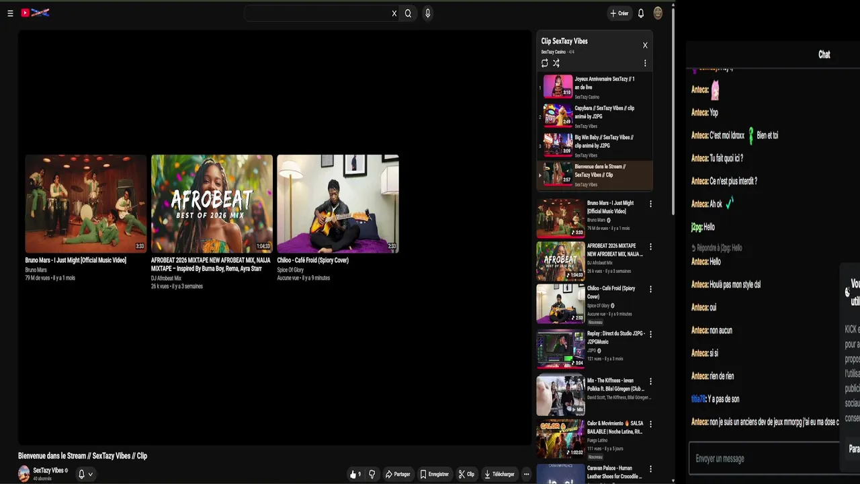Image resolution: width=860 pixels, height=484 pixels.
Task: Play AFROBEAT Best of 2026 endscreen card
Action: [x=212, y=204]
